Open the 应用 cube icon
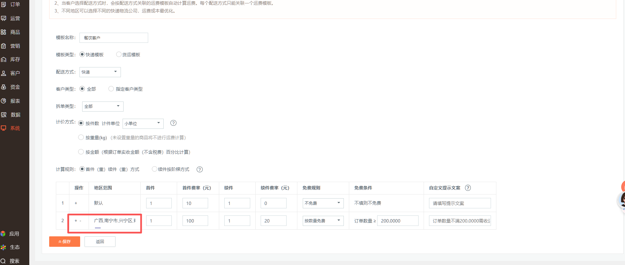Screen dimensions: 625x265 [3, 234]
